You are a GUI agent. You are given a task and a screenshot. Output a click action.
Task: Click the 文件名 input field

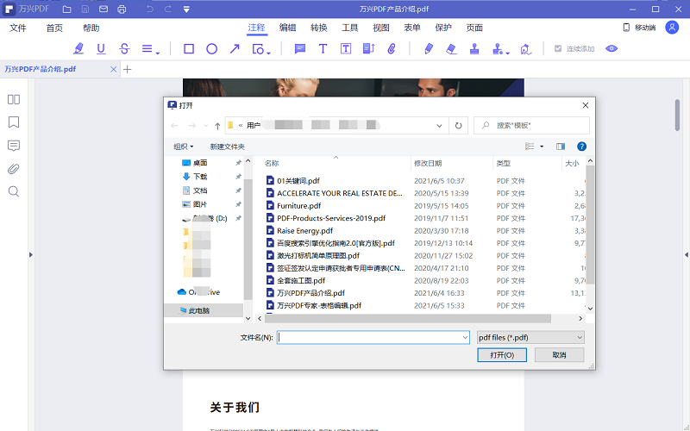click(373, 338)
